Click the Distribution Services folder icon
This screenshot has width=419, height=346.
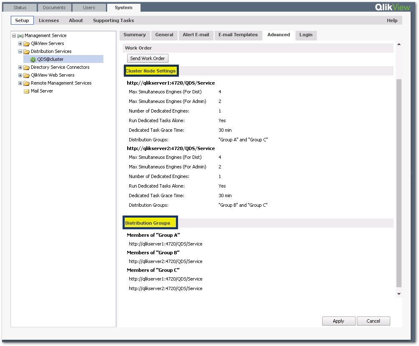26,51
